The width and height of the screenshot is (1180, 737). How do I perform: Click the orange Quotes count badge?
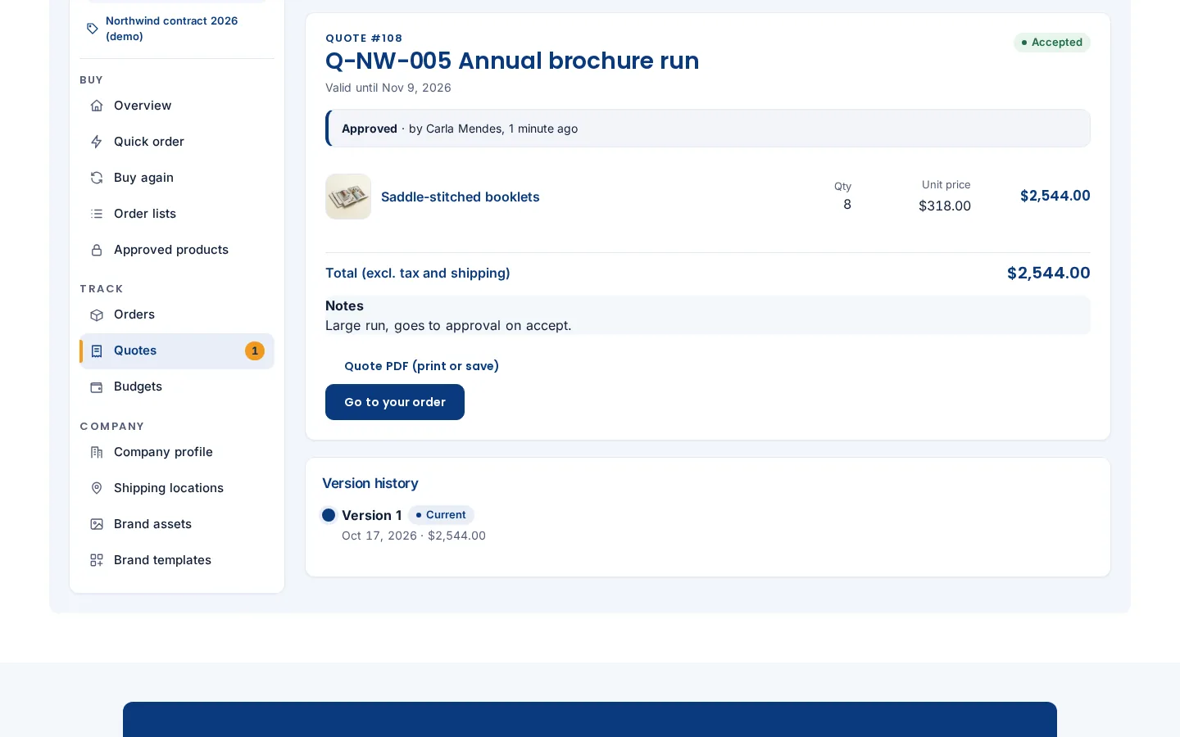(255, 350)
